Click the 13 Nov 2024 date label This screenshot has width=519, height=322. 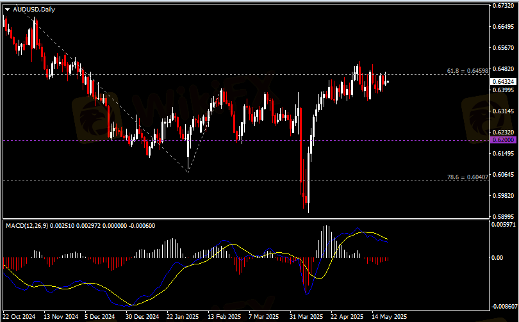click(x=60, y=316)
